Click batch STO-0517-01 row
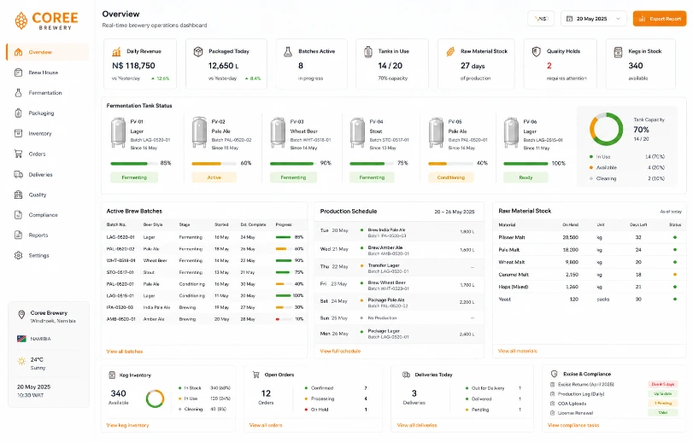 pos(204,272)
